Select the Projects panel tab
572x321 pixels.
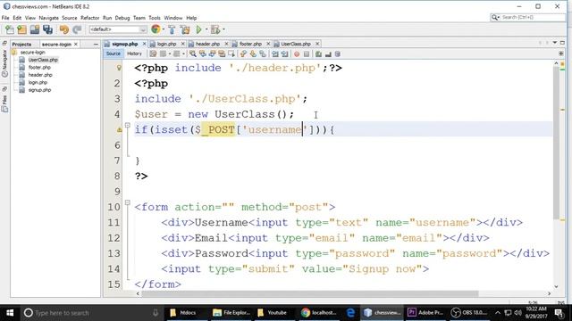21,44
